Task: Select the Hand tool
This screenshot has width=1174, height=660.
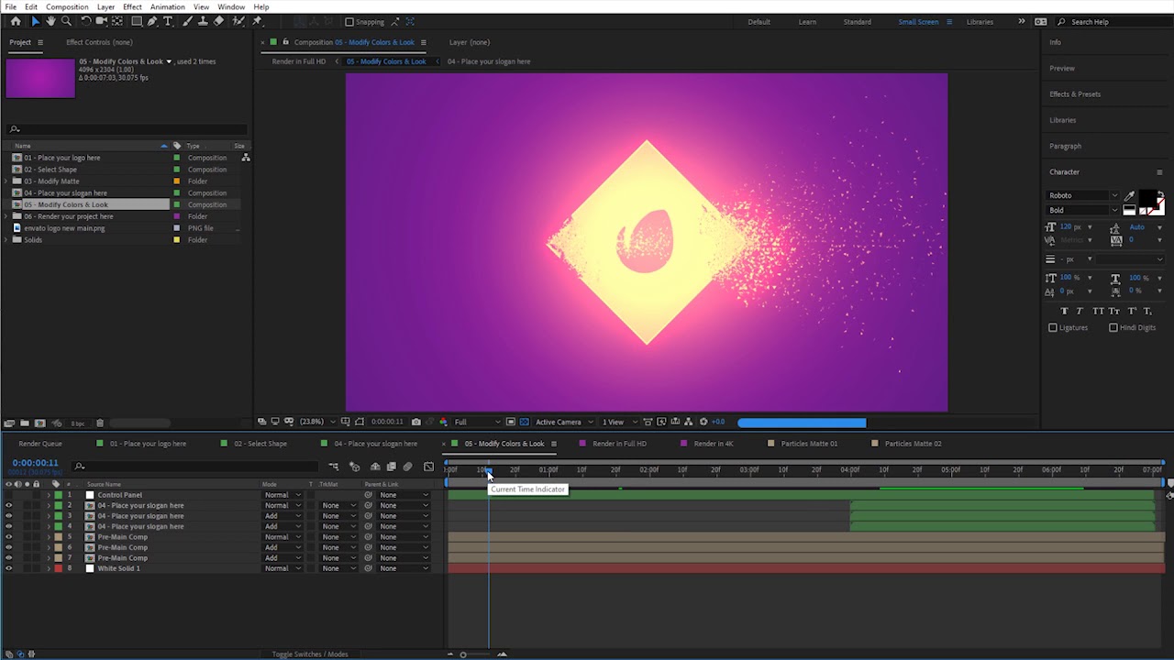Action: point(50,21)
